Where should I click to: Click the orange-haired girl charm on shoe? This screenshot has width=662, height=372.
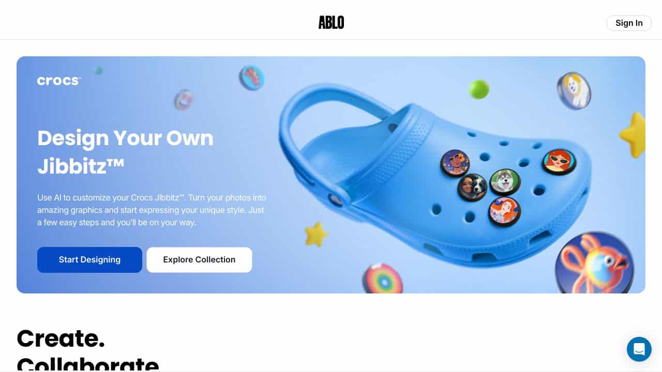[504, 211]
